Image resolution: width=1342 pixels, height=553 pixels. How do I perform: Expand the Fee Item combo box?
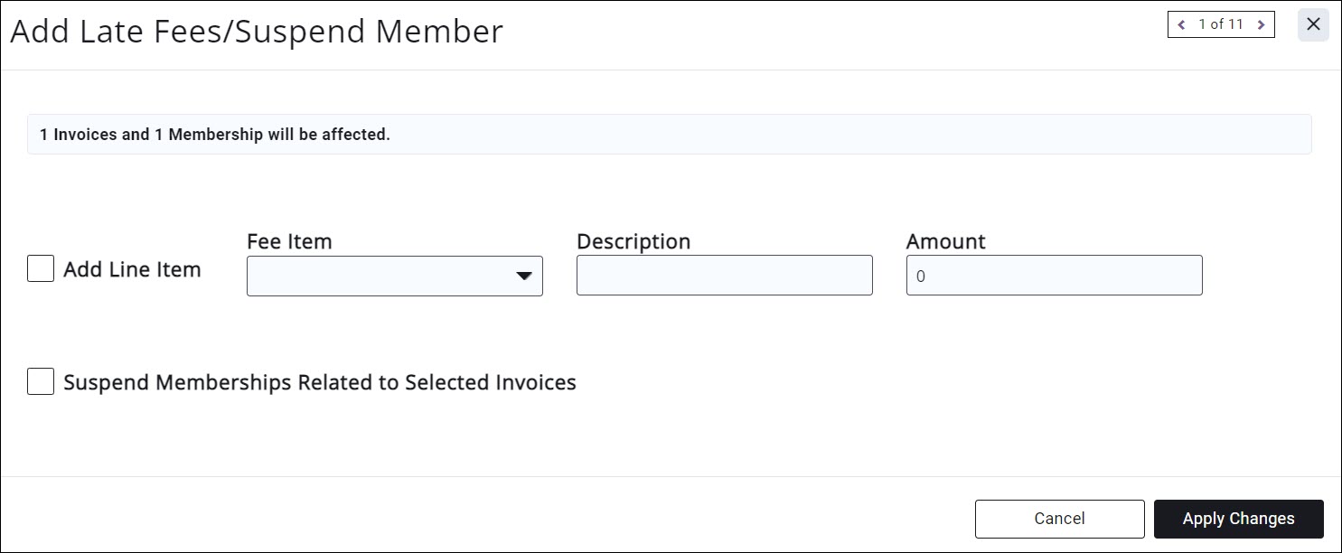pos(393,276)
